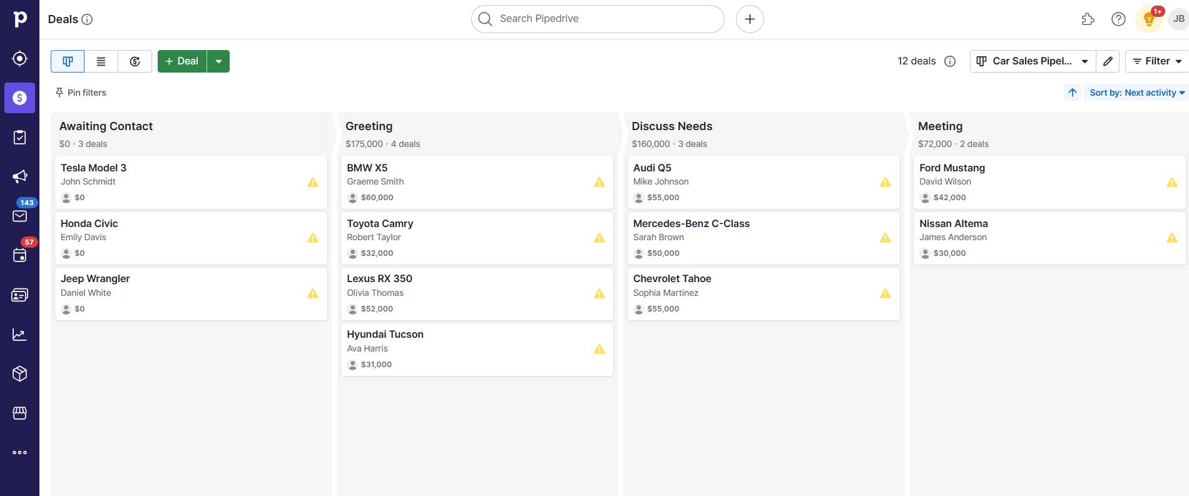Open the extensions puzzle icon
The height and width of the screenshot is (496, 1189).
coord(1088,19)
